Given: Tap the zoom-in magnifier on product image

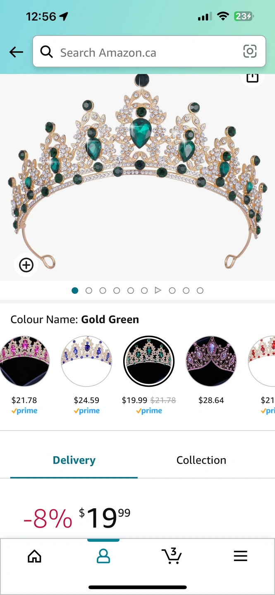Looking at the screenshot, I should click(x=26, y=265).
